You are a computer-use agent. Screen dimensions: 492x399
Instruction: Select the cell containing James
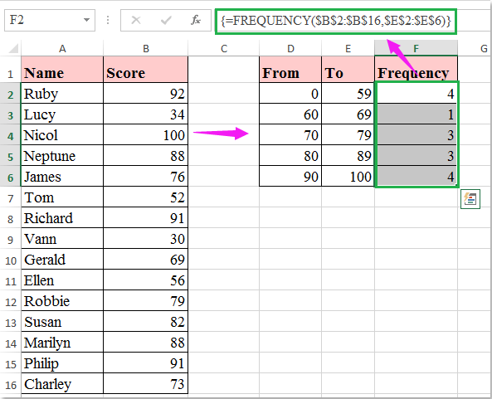click(x=62, y=176)
